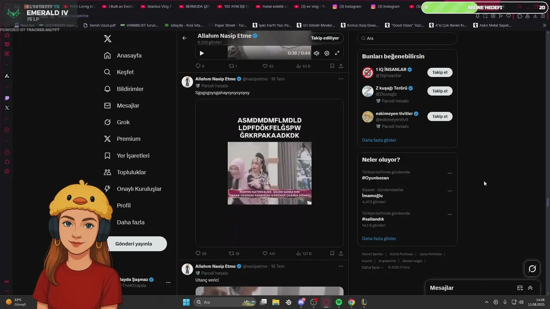Open the Semih Uzun.pdf bookmark
Screen dimensions: 550x309
pos(99,25)
